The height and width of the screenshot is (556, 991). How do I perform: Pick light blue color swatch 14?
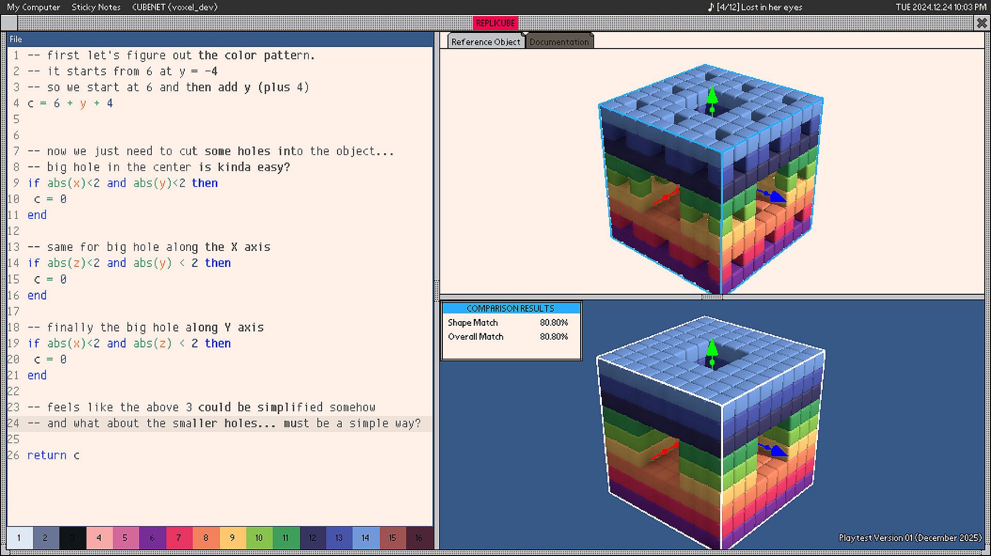coord(366,538)
